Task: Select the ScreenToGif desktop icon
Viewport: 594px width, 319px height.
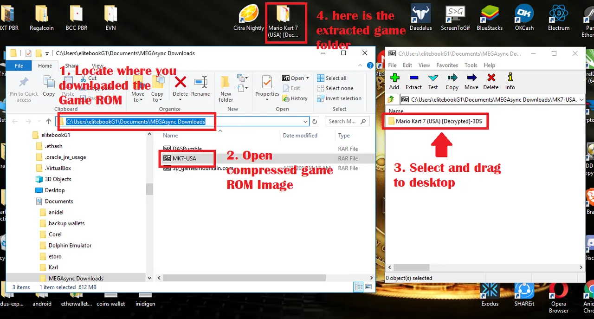Action: click(x=455, y=19)
